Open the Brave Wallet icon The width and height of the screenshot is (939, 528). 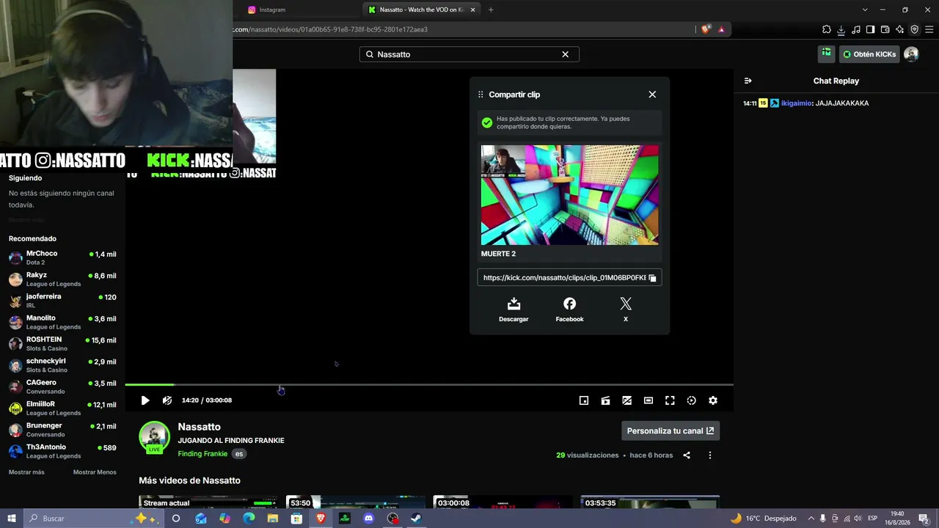click(x=885, y=29)
